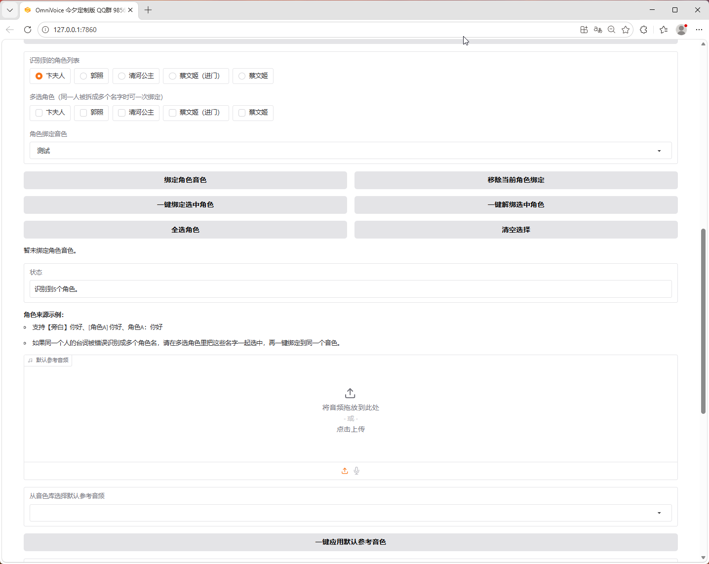Screen dimensions: 709x564
Task: Click the orange upload icon below audio dropzone
Action: point(345,471)
